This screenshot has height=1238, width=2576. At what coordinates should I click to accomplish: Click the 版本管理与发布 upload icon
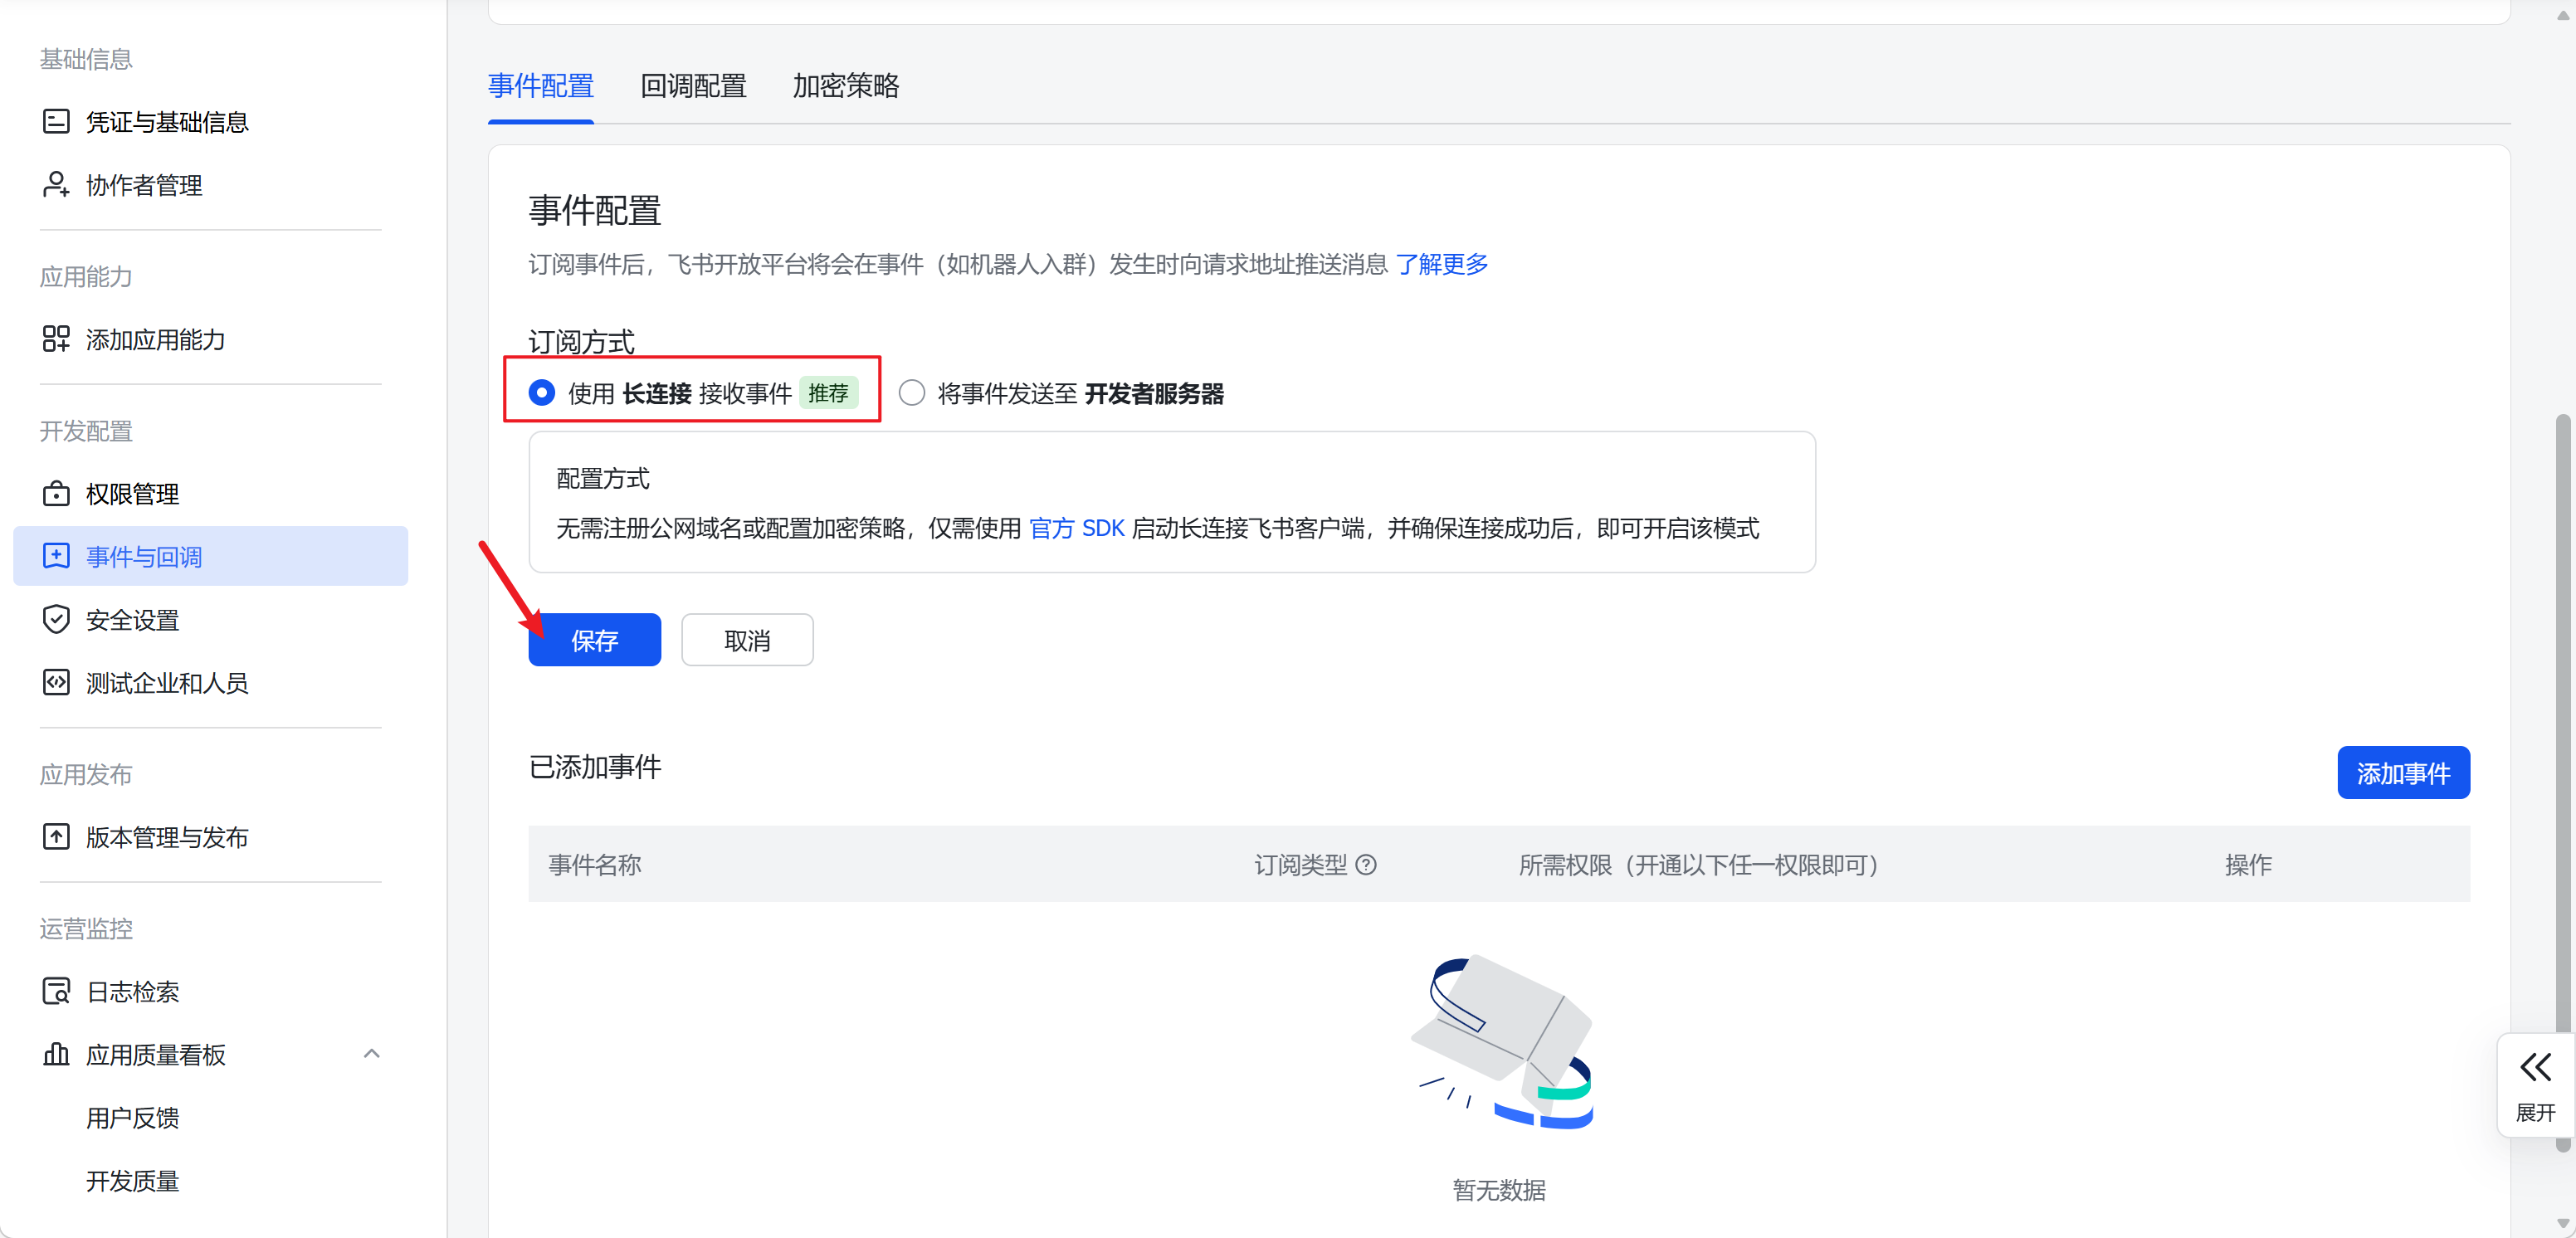56,837
